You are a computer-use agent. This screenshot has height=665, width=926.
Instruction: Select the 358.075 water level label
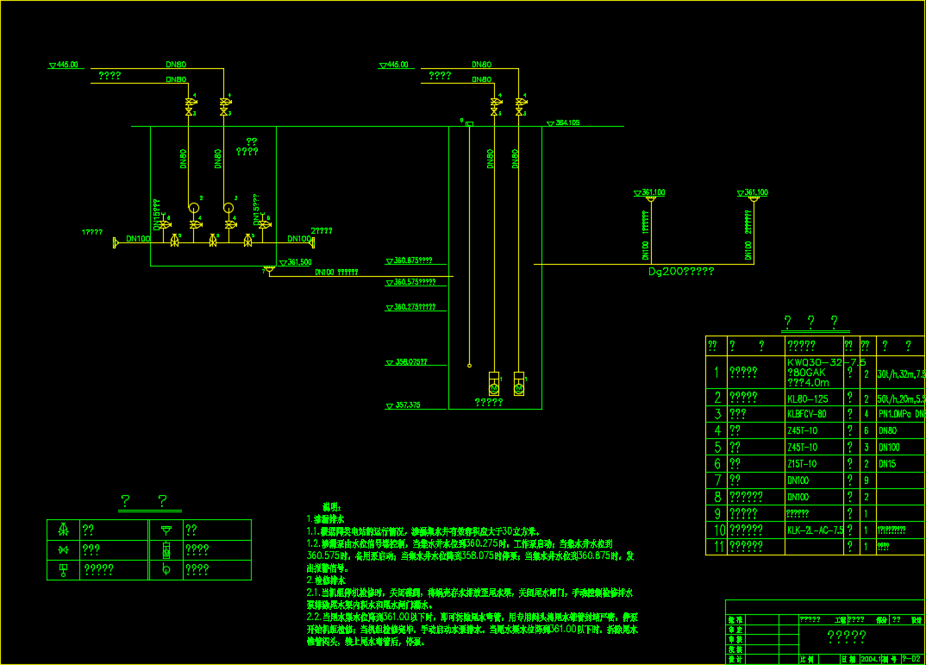point(410,362)
